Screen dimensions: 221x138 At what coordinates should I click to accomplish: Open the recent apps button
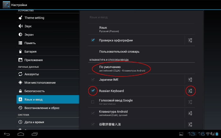(x=35, y=134)
